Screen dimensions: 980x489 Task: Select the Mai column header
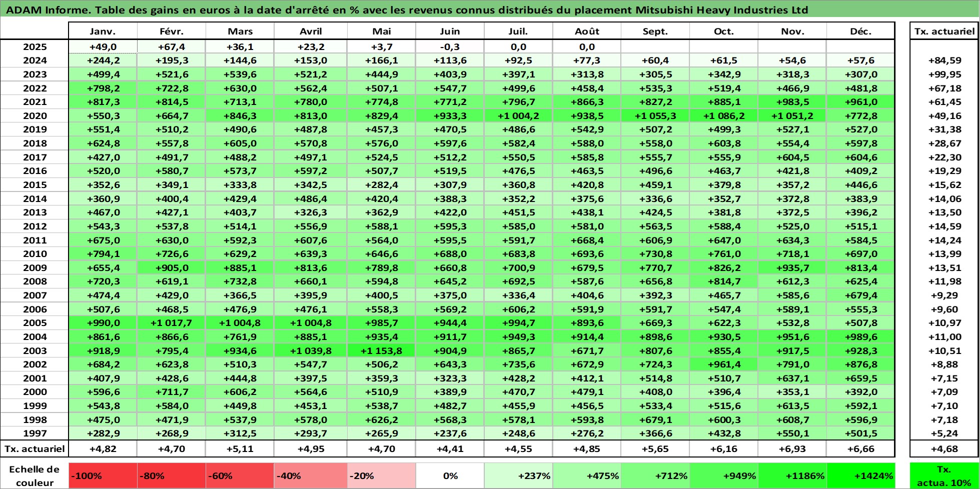(x=381, y=31)
